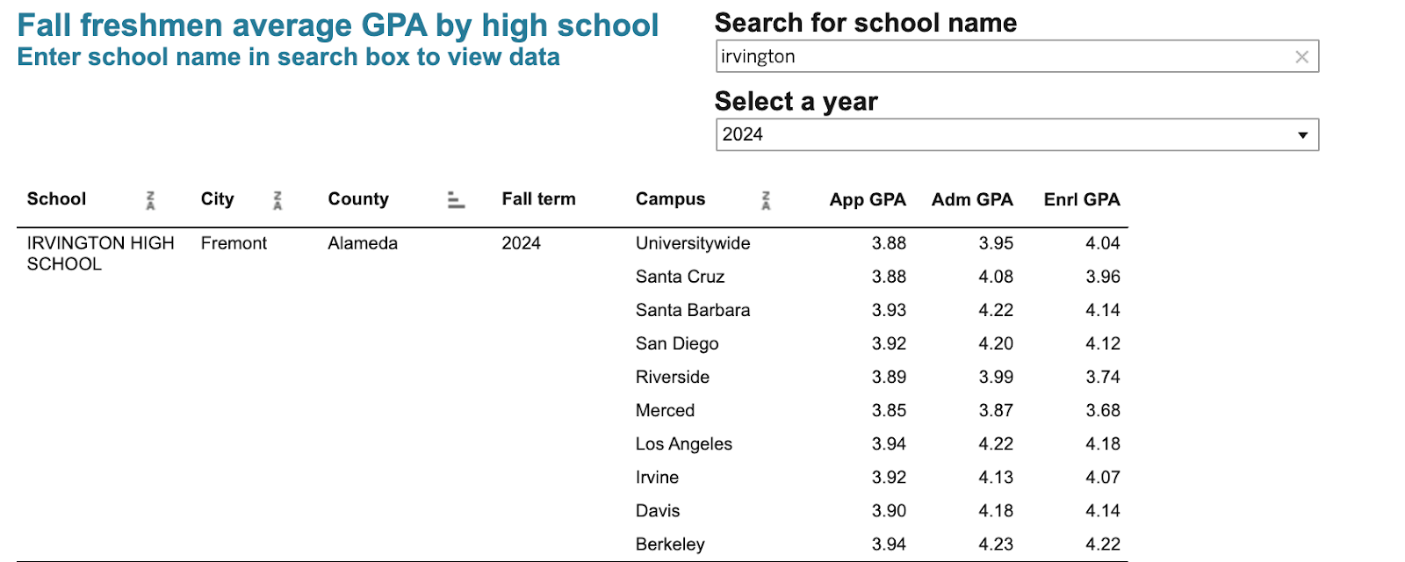Select the App GPA column header
The image size is (1405, 562).
[867, 199]
